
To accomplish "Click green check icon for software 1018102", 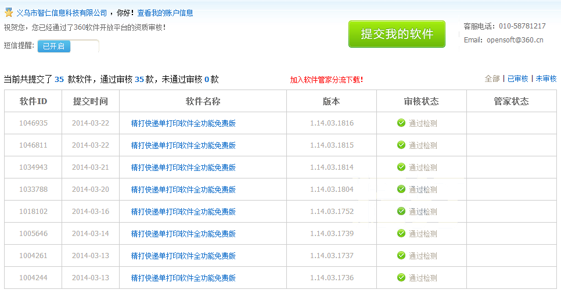I will [401, 211].
